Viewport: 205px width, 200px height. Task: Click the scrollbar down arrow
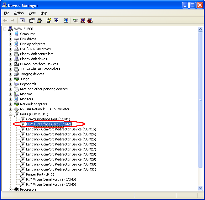point(201,188)
